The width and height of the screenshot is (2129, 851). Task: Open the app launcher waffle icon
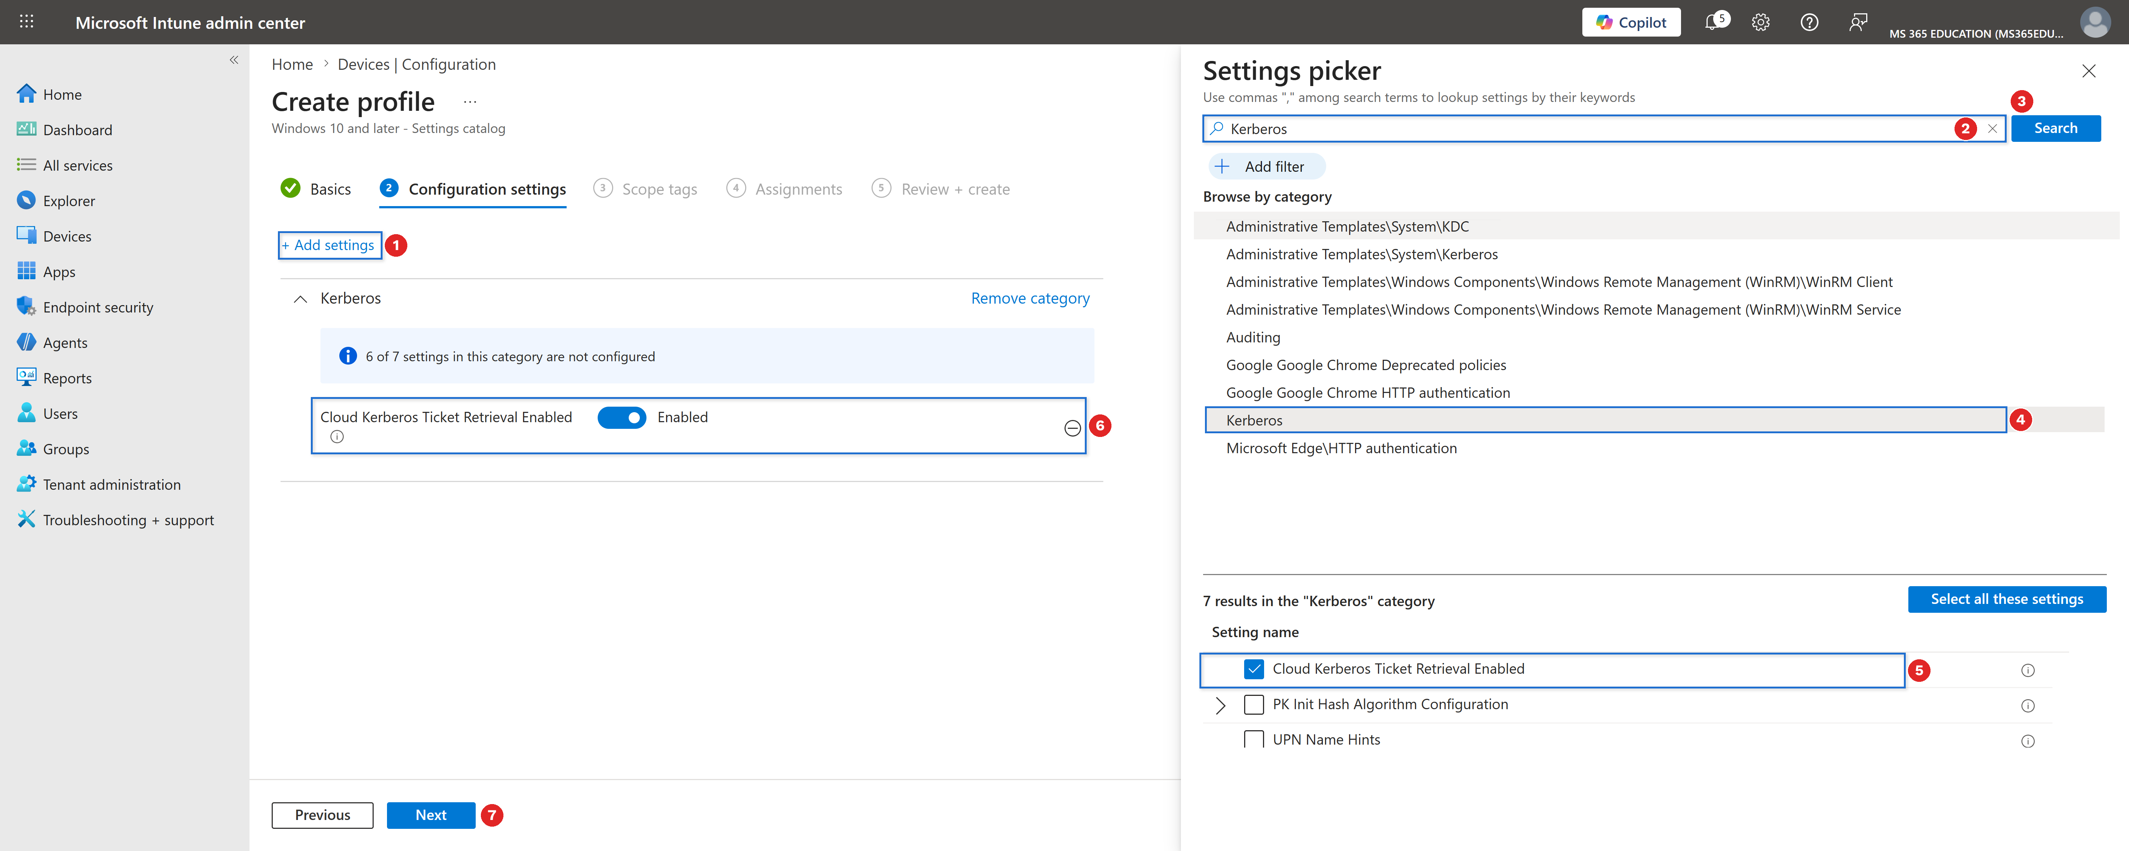(27, 22)
